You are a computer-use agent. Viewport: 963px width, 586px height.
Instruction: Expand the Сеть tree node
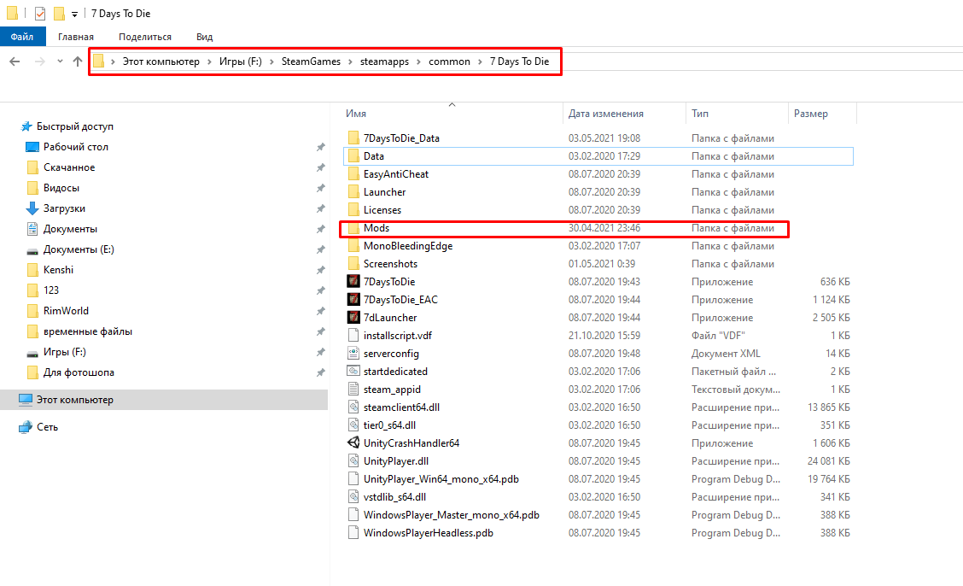point(11,427)
